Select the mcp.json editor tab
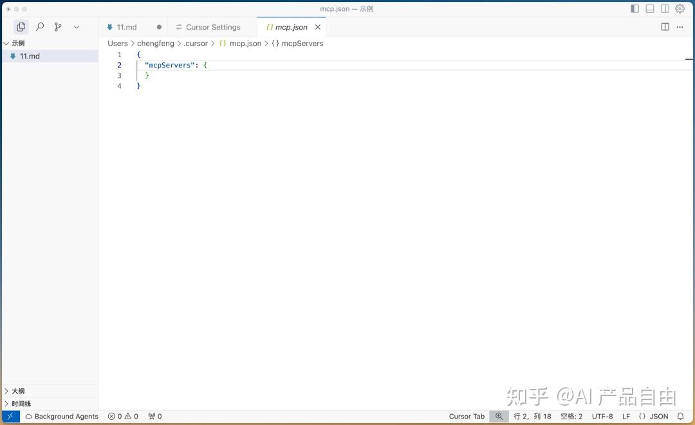 (x=292, y=27)
